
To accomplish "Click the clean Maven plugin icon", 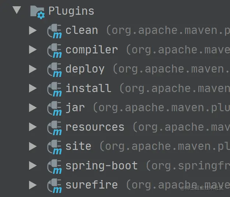I will click(x=54, y=31).
